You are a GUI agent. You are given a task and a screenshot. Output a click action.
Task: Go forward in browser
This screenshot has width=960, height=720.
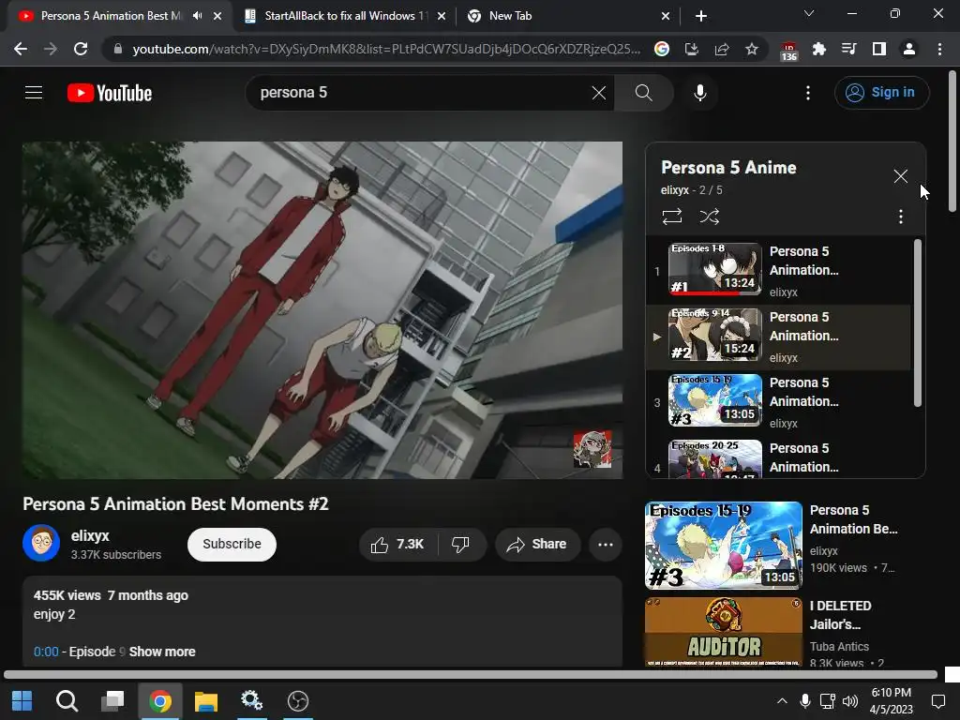tap(51, 49)
